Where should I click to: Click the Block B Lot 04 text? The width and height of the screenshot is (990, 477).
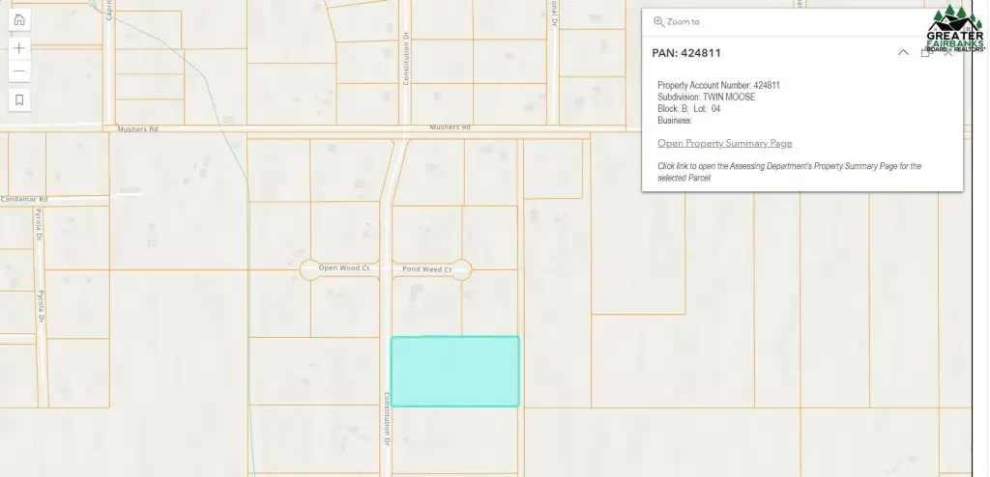coord(688,109)
